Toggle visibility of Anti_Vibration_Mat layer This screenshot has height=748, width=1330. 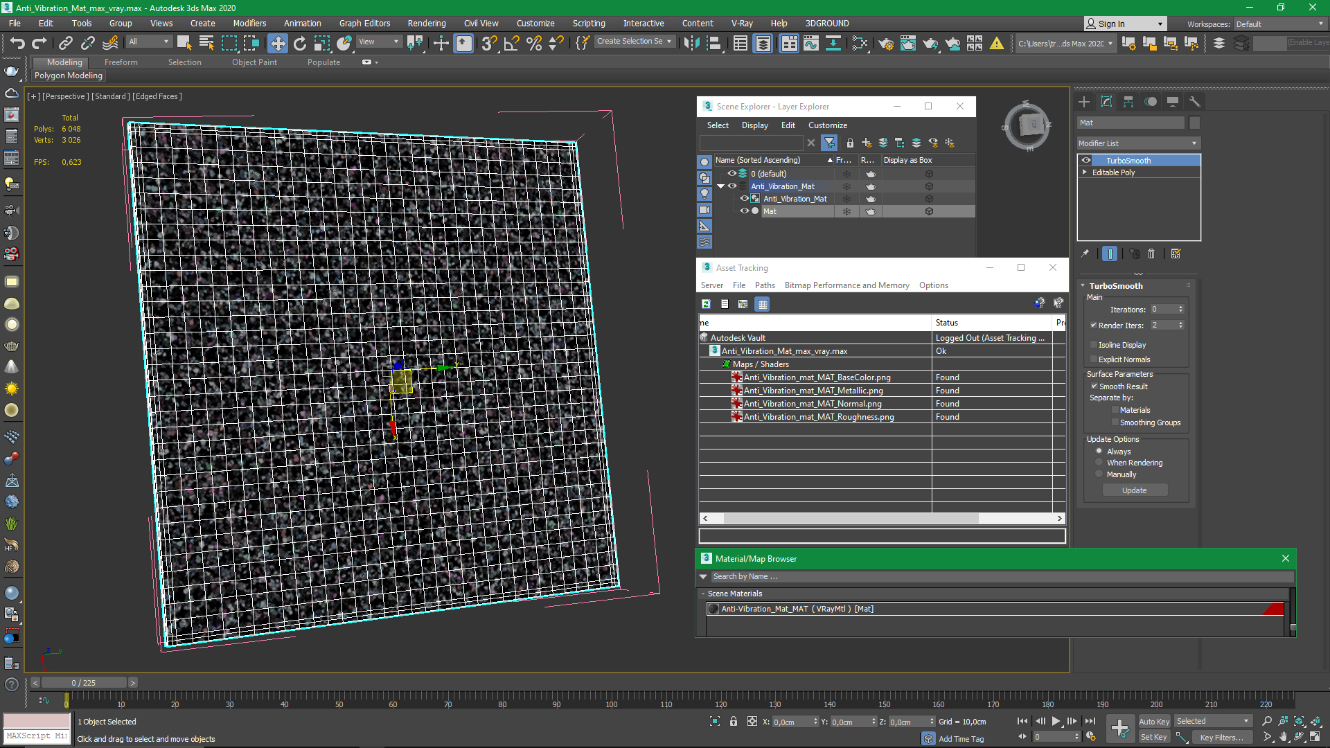tap(731, 186)
